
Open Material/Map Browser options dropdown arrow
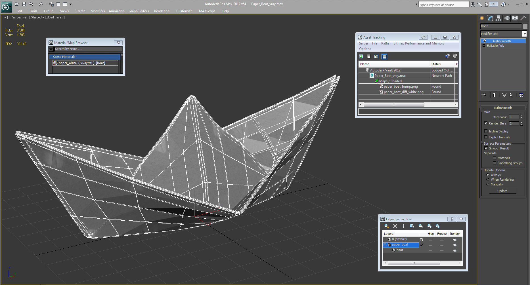[x=51, y=49]
